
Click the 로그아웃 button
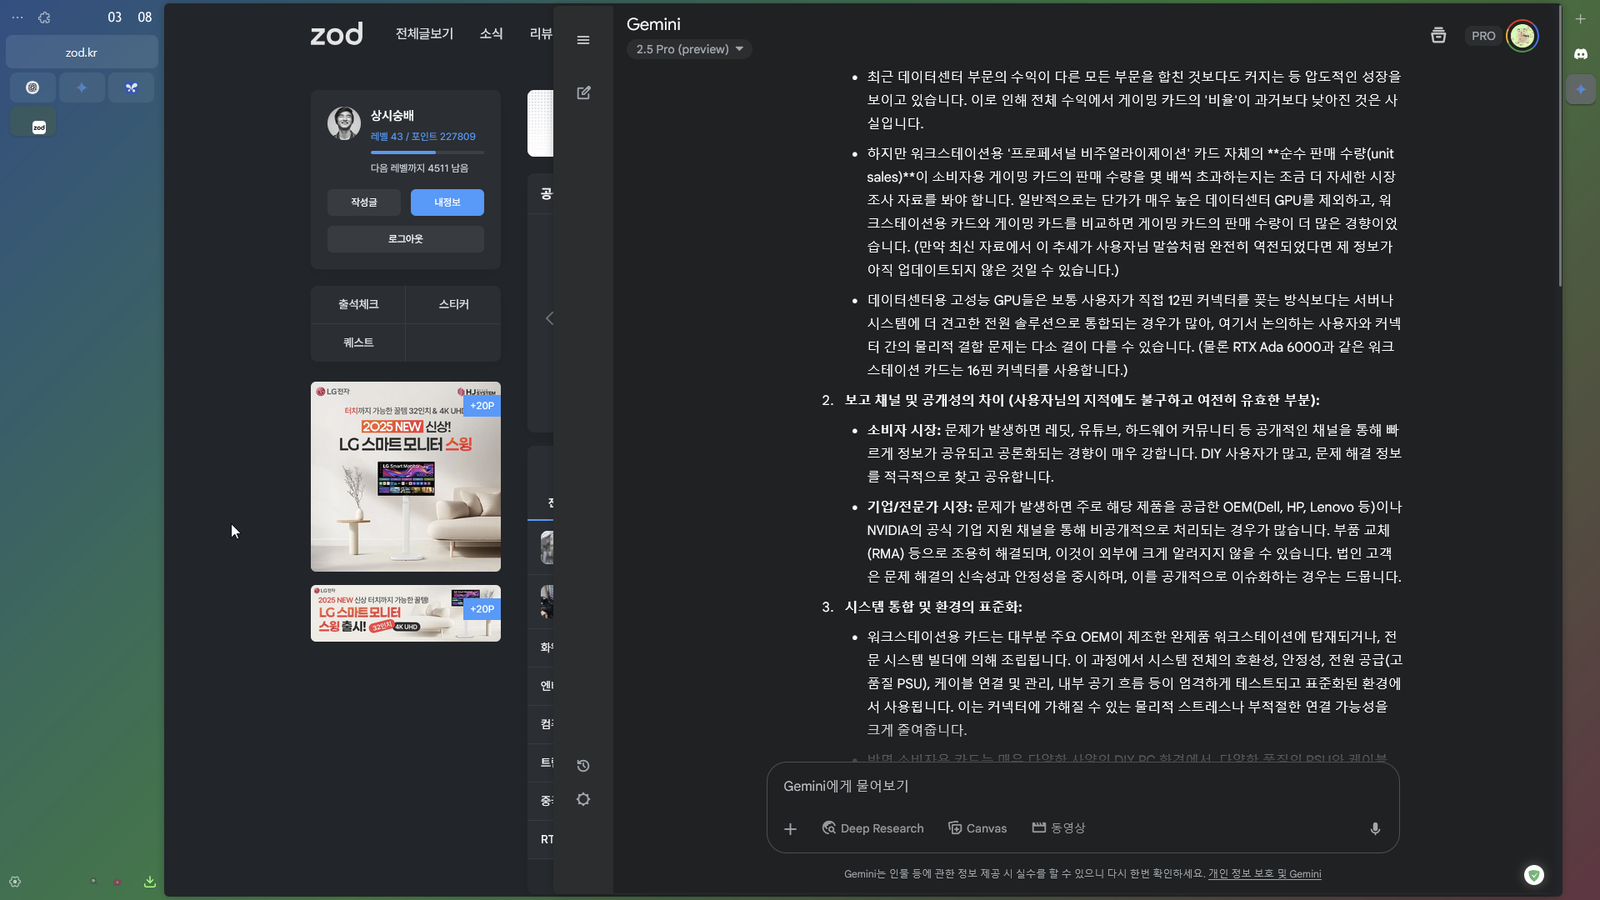tap(406, 239)
